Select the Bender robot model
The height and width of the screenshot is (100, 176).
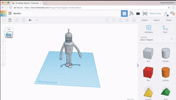69,48
